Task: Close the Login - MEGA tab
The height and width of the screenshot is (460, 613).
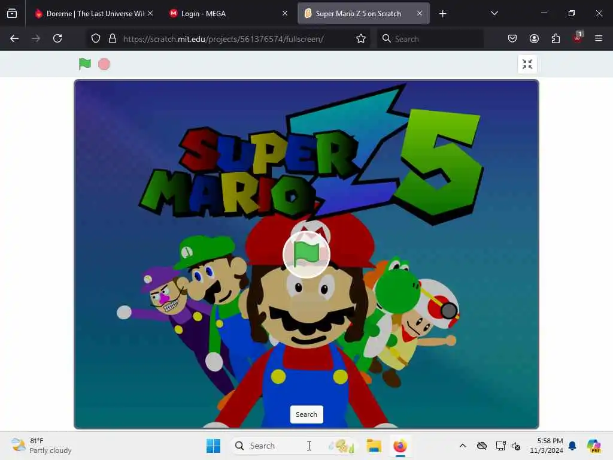Action: 285,13
